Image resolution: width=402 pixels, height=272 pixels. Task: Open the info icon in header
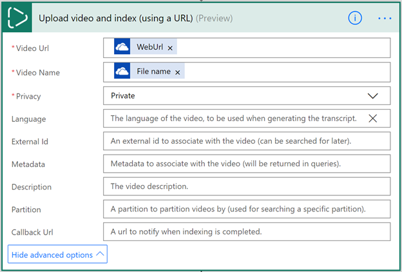tap(354, 18)
